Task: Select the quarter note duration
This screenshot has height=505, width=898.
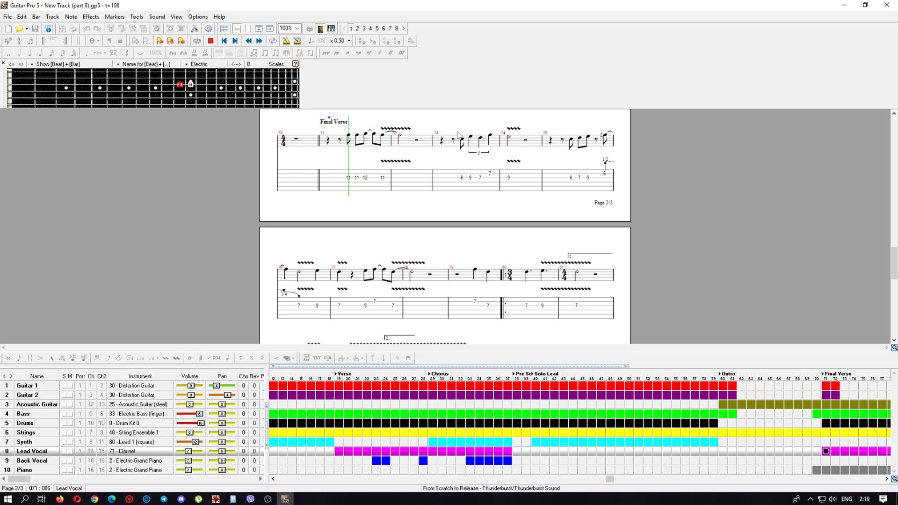Action: 30,53
